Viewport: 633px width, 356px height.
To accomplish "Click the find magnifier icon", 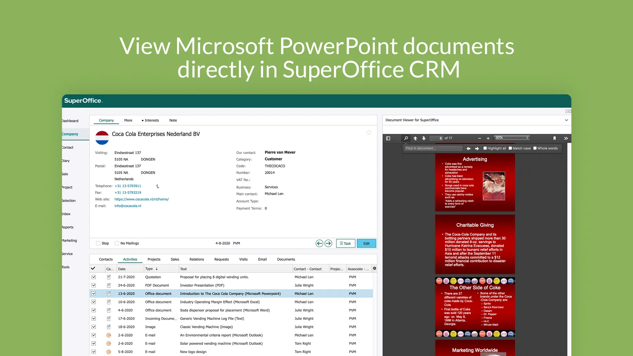I will click(x=406, y=138).
